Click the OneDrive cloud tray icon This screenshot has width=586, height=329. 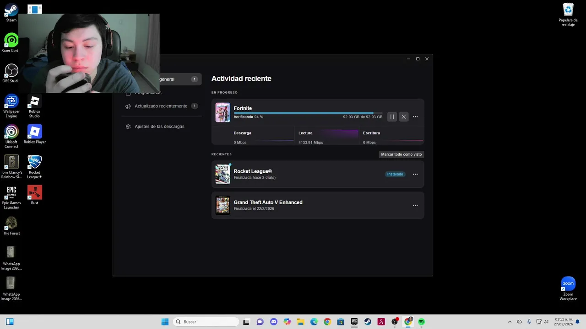point(519,322)
